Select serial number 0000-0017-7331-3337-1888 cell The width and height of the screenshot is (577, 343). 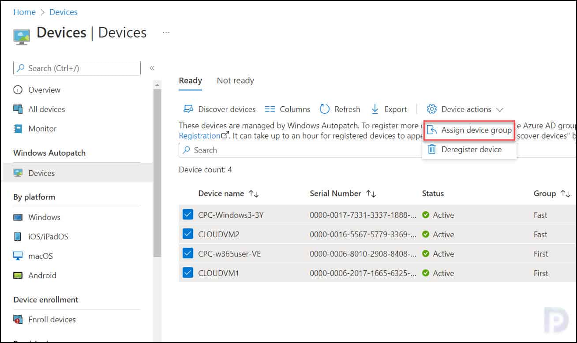363,215
